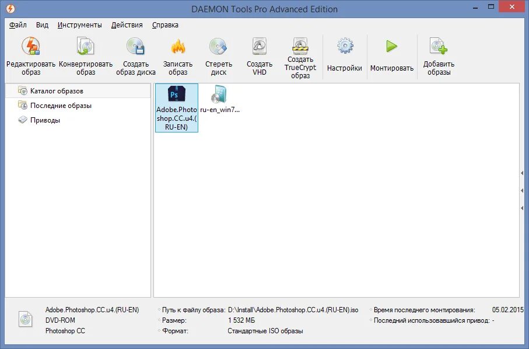Click the Формат label in info panel
Viewport: 529px width, 349px height.
(175, 331)
